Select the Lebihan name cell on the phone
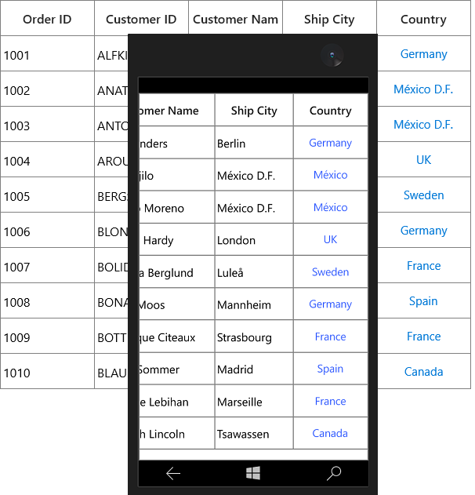The width and height of the screenshot is (475, 495). click(x=176, y=401)
